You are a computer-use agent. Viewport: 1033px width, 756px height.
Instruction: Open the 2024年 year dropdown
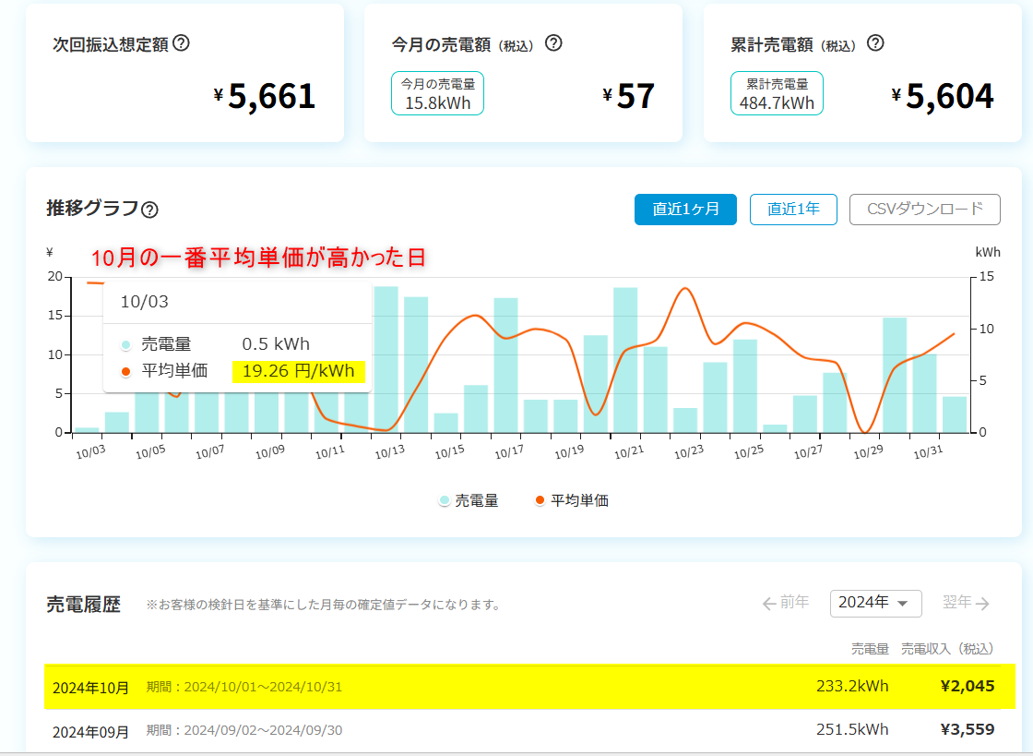(x=875, y=603)
